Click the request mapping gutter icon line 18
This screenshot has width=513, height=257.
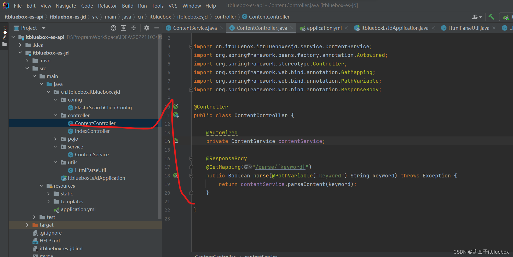(176, 176)
